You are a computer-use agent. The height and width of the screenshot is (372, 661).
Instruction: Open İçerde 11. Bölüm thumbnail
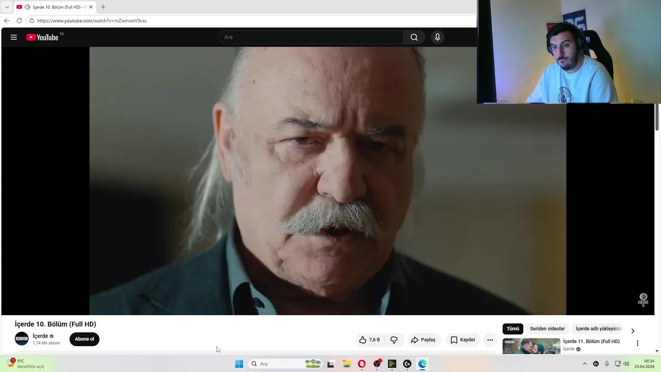531,346
